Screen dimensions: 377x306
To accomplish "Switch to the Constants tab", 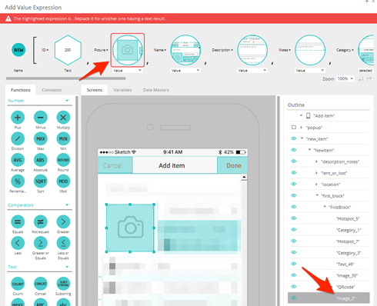I will coord(52,90).
